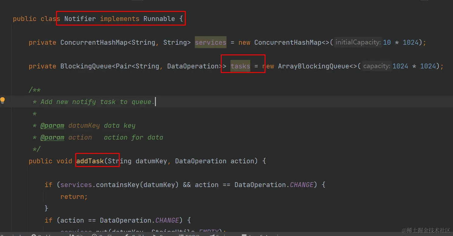Click the void keyword
Screen dimensions: 453x236
point(64,161)
